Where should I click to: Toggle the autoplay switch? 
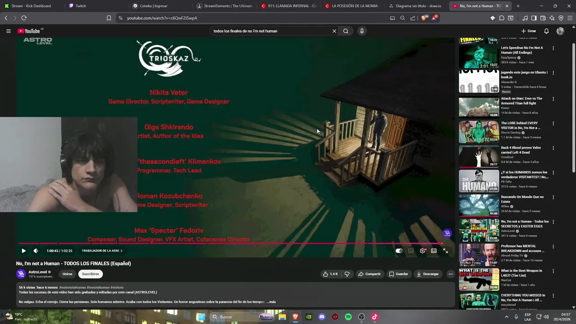399,251
